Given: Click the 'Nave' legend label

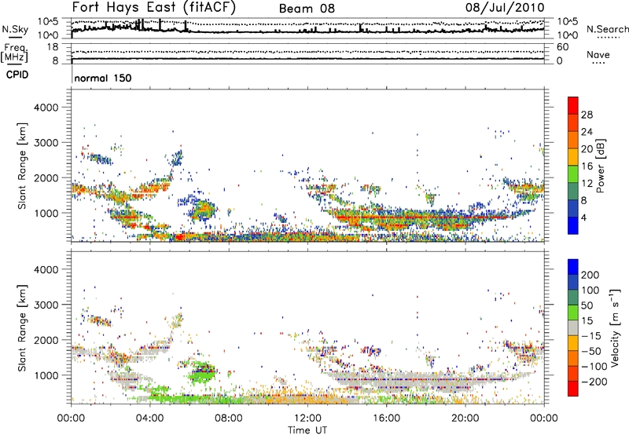Looking at the screenshot, I should (x=598, y=54).
